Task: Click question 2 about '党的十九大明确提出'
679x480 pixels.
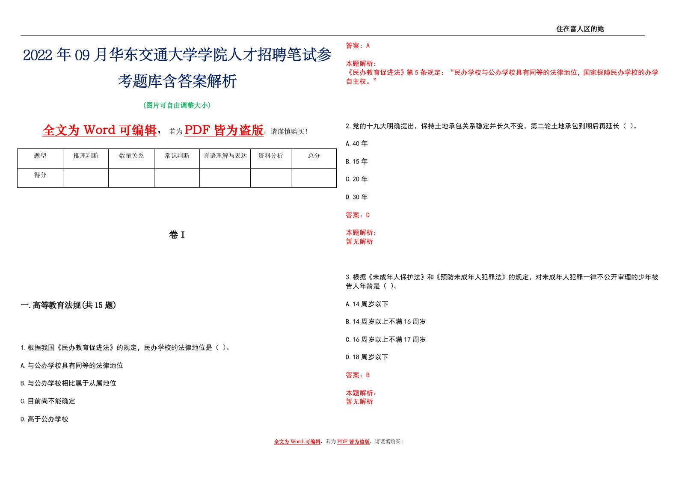Action: point(492,126)
